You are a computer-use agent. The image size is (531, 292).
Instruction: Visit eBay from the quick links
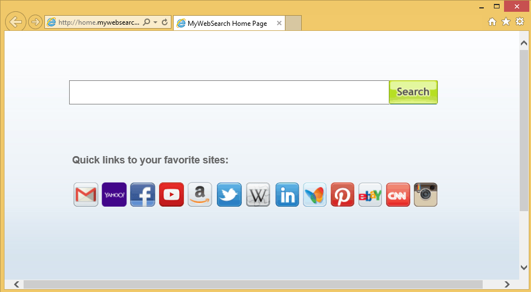click(370, 195)
